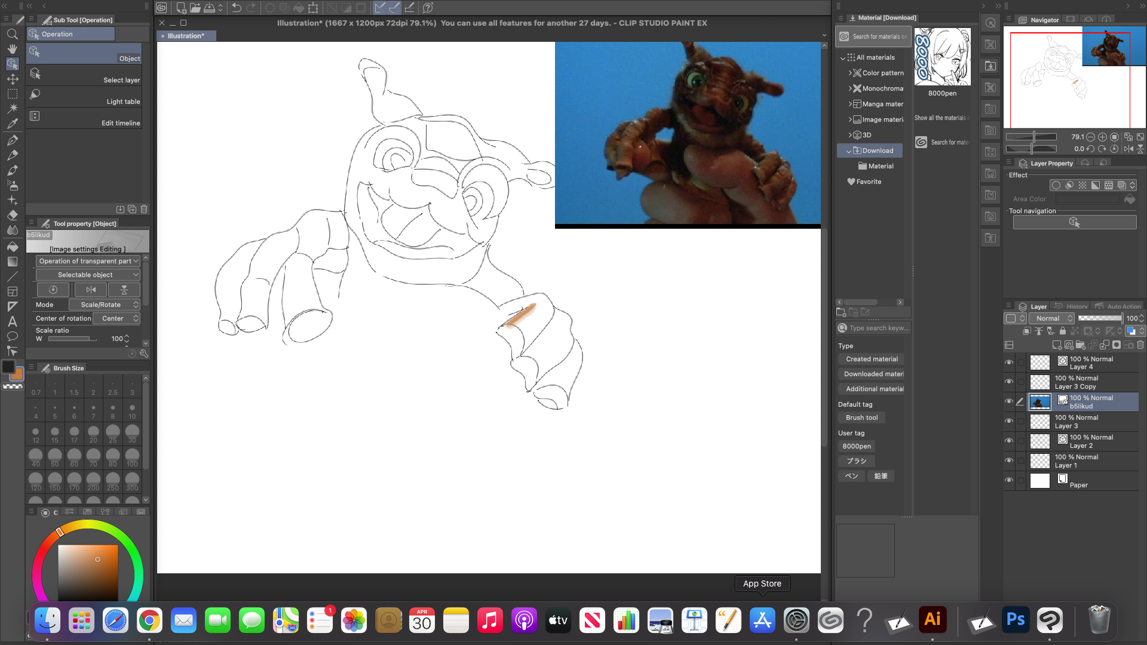Open Photoshop from the dock
The width and height of the screenshot is (1147, 645).
click(x=1016, y=620)
